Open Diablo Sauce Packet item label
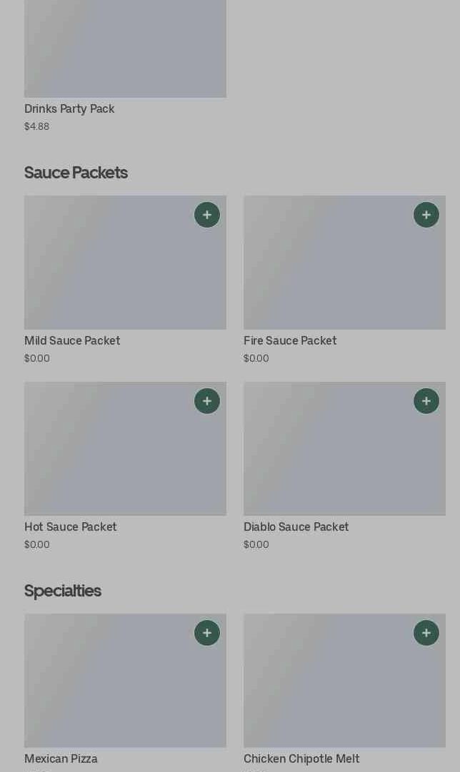 (296, 527)
